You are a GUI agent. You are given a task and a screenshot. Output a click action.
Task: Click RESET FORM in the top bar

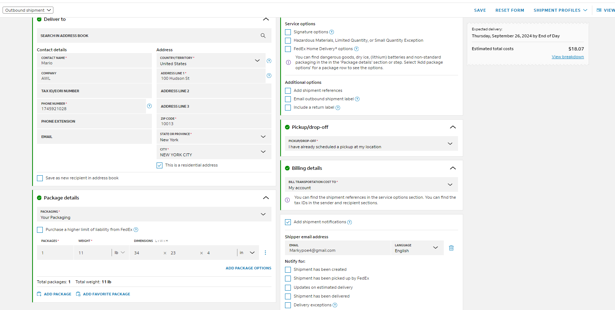tap(510, 10)
